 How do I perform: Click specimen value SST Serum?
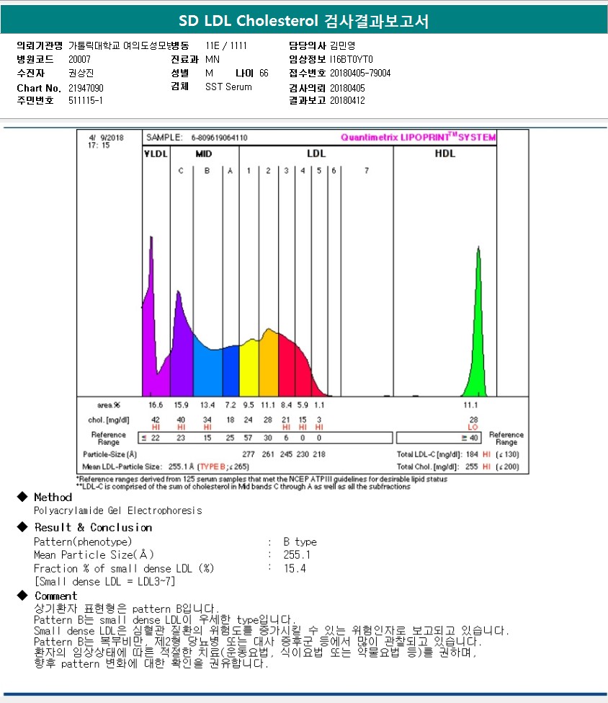pyautogui.click(x=228, y=87)
